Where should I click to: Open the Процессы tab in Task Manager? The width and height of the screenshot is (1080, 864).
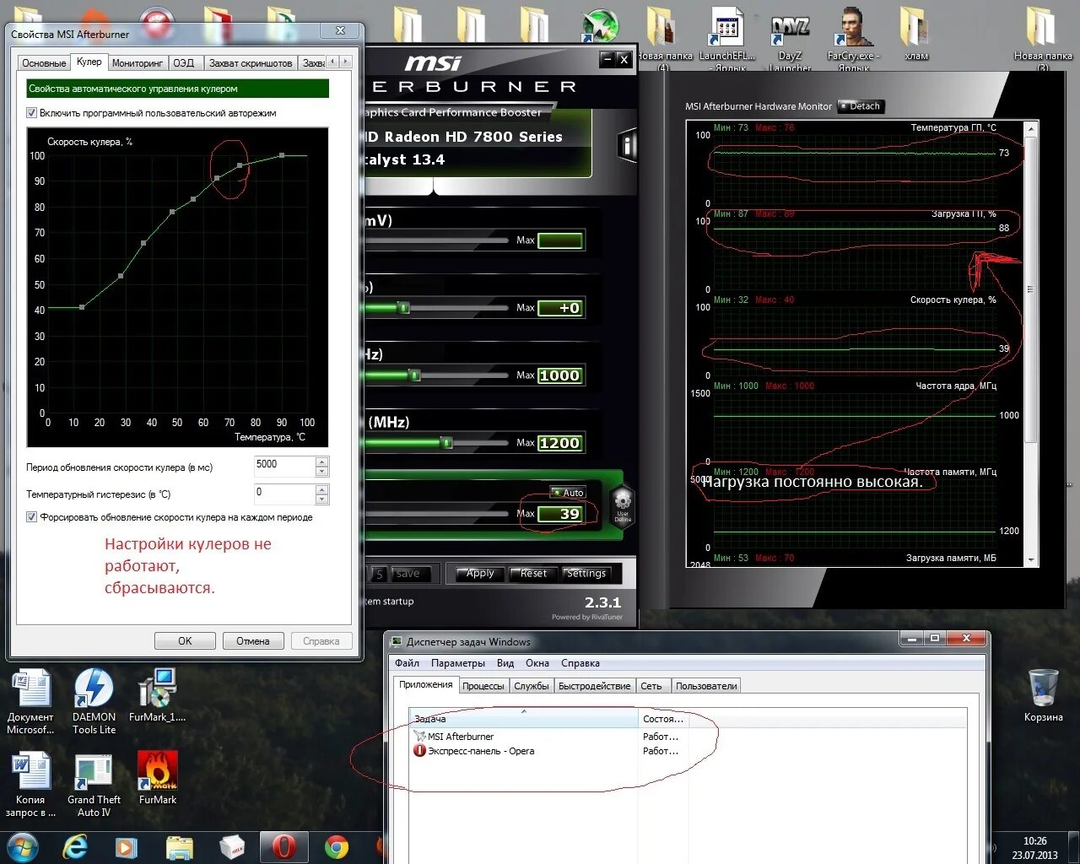pos(483,686)
